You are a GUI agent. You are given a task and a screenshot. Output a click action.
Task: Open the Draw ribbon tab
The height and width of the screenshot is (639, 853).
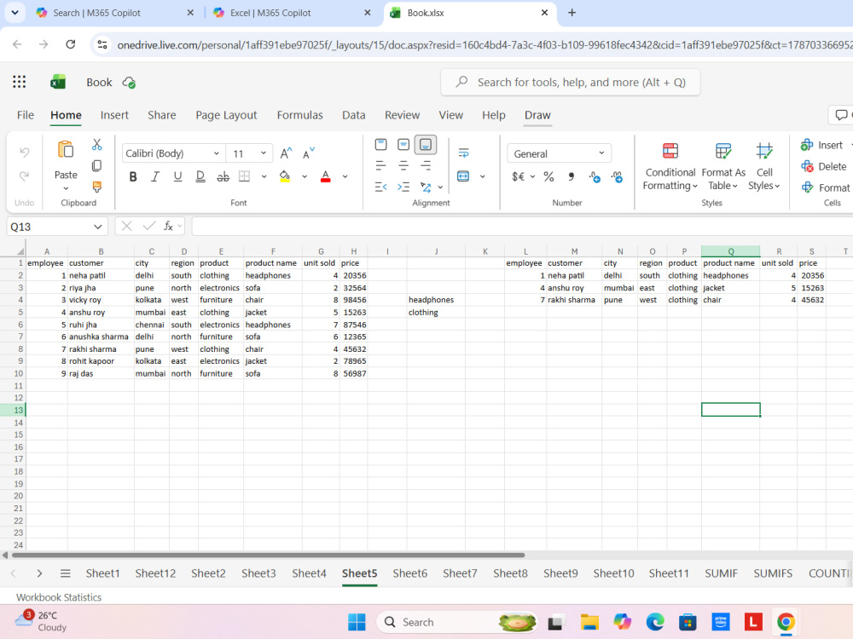click(x=537, y=115)
